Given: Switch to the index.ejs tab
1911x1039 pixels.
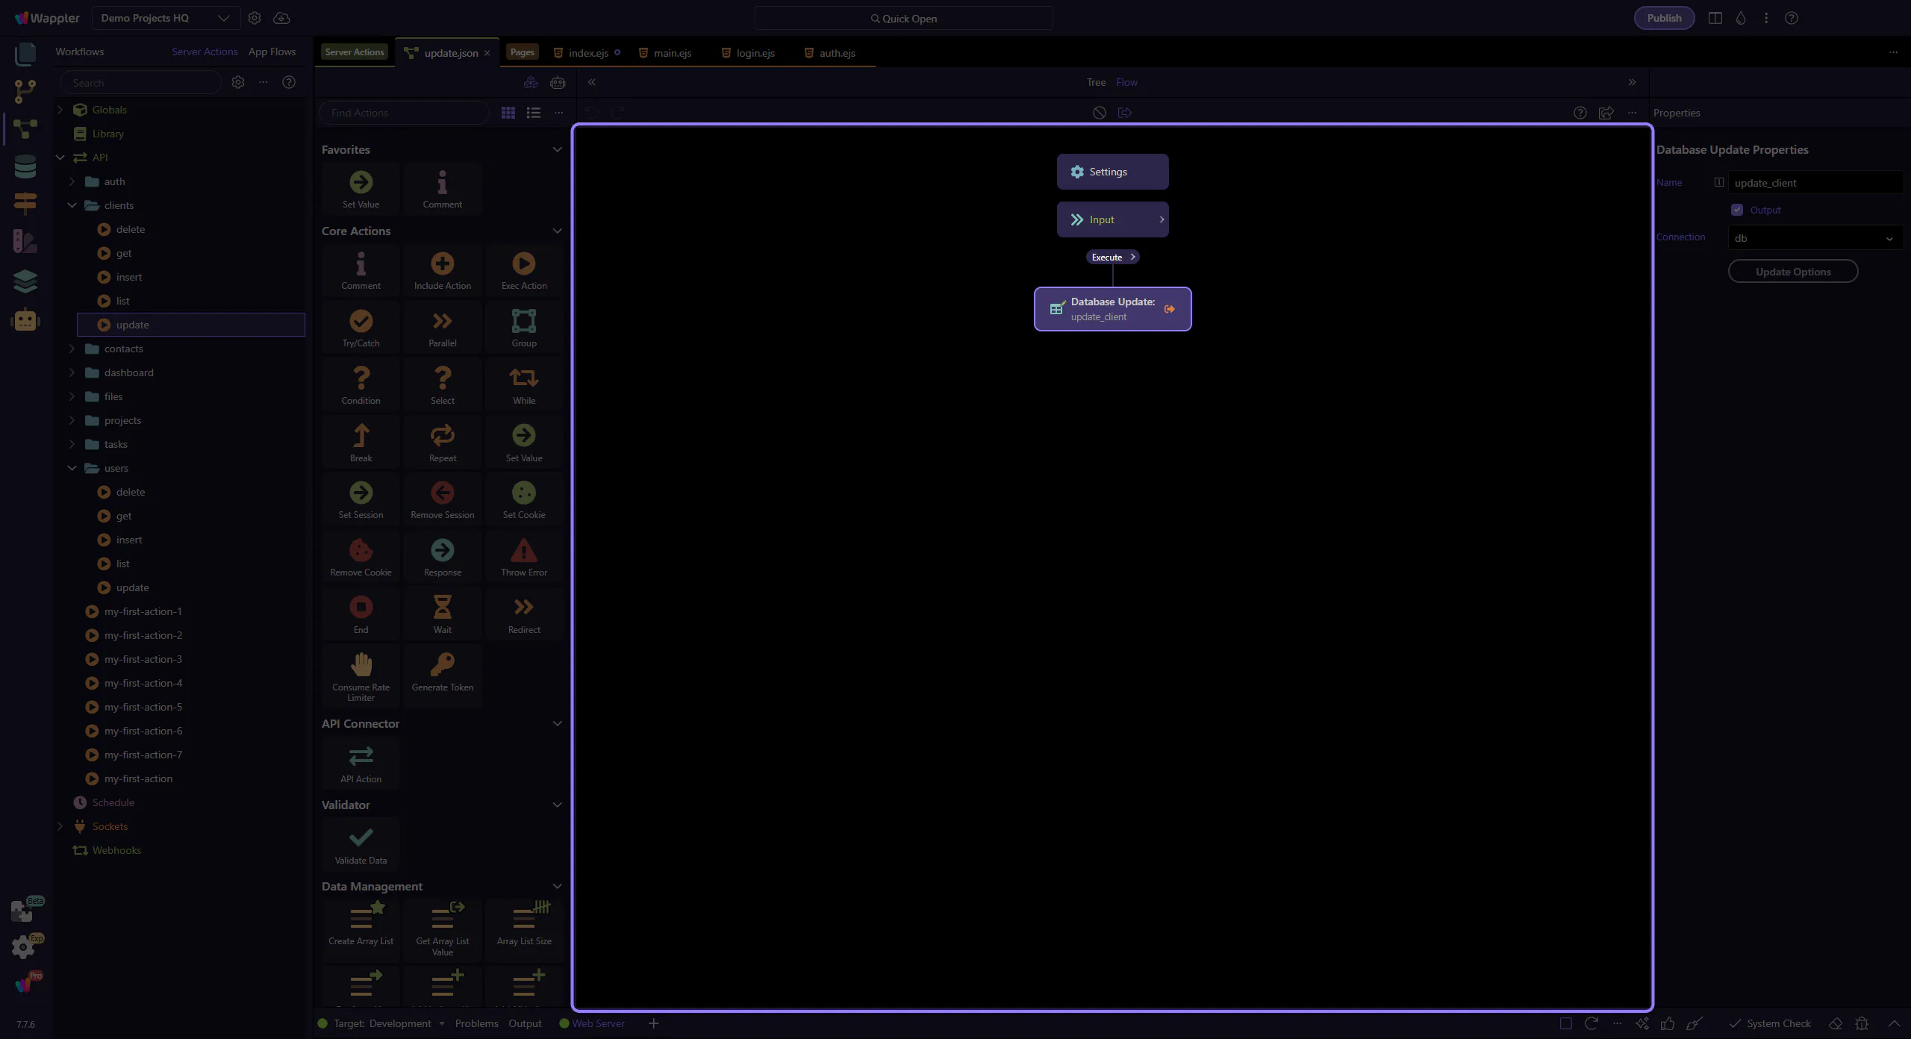Looking at the screenshot, I should coord(588,53).
